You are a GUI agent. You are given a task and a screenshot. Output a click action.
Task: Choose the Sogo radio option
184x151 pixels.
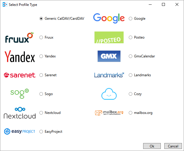41,94
